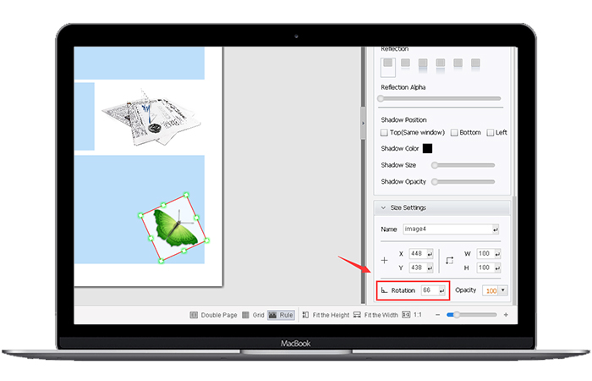The width and height of the screenshot is (592, 381).
Task: Select the green butterfly image on canvas
Action: 173,227
